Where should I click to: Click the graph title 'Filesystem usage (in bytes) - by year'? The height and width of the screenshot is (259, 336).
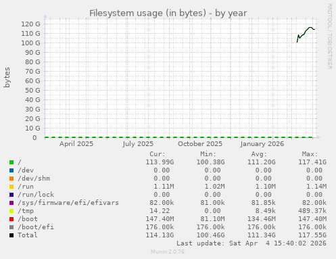tap(168, 13)
